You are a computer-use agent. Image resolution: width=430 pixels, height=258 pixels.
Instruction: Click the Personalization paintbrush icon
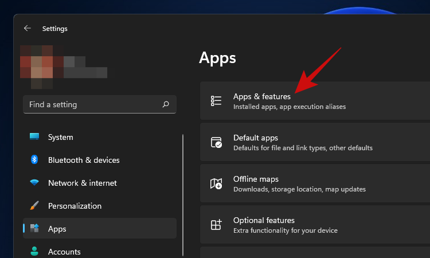(x=34, y=206)
